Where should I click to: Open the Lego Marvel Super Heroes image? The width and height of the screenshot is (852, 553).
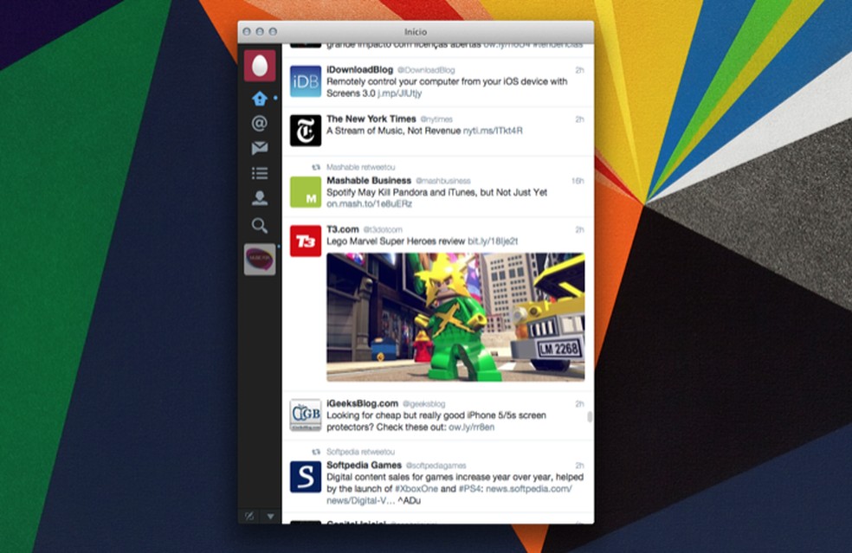(455, 320)
